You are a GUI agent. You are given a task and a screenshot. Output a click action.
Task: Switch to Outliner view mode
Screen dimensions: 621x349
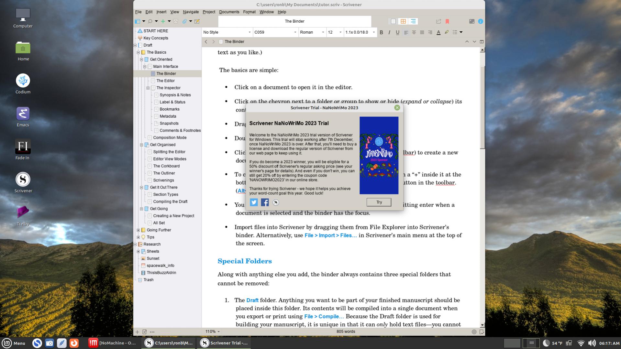pos(413,21)
